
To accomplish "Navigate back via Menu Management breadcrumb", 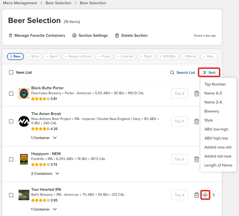I will (20, 3).
